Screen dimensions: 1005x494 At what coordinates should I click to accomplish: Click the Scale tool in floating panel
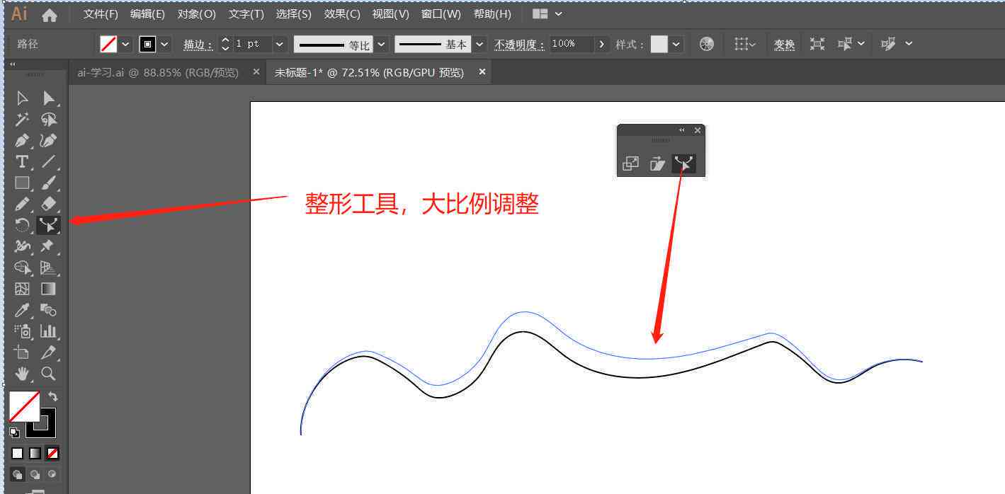coord(630,163)
